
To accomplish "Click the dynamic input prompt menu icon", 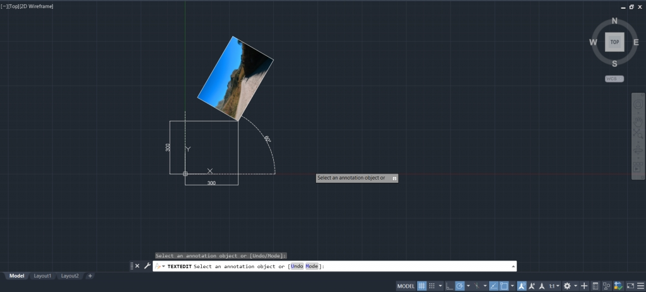I will (394, 178).
